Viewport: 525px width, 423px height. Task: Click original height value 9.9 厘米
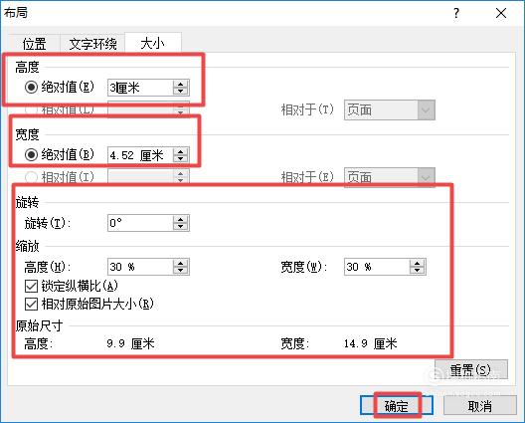click(x=130, y=343)
